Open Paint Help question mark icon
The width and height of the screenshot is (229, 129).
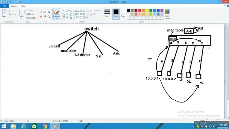pyautogui.click(x=228, y=6)
